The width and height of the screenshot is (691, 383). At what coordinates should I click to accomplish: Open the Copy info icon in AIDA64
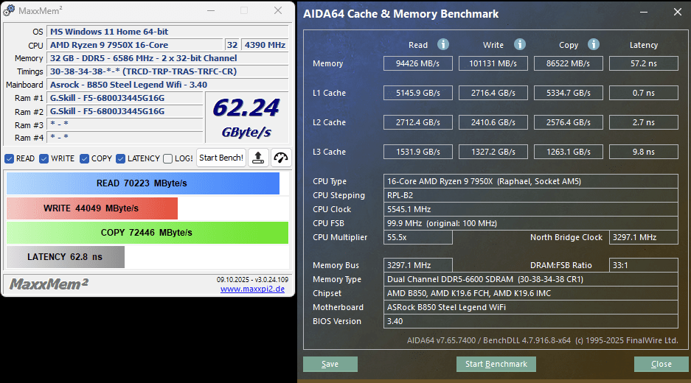(594, 44)
